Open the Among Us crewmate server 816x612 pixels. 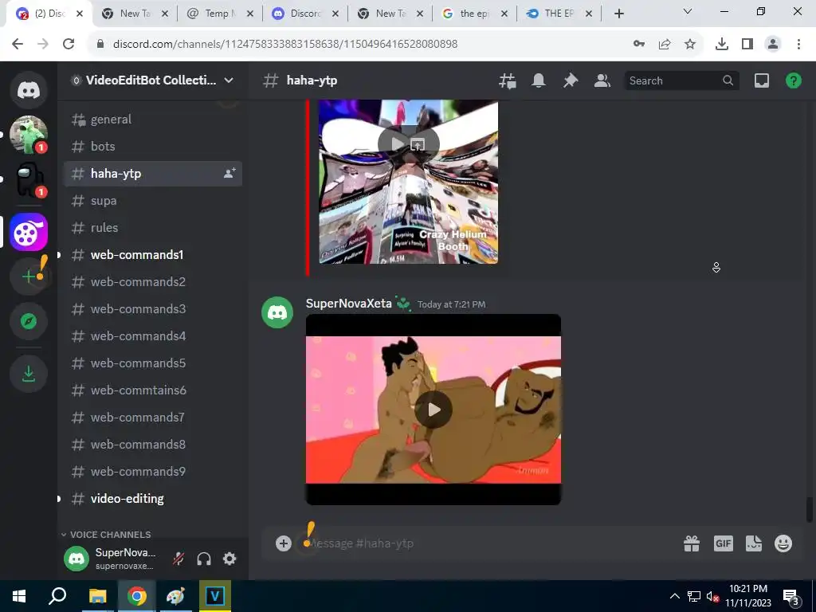pos(29,179)
